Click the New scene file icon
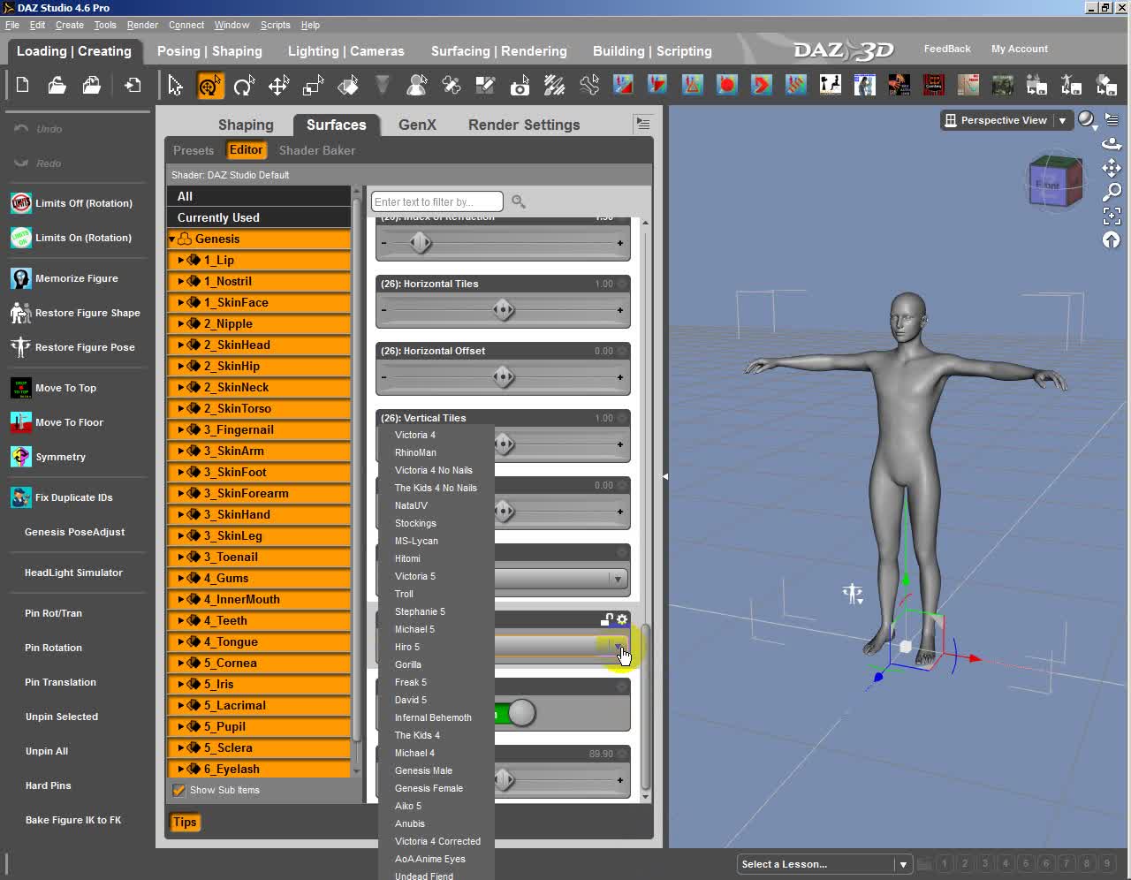Viewport: 1131px width, 880px height. [23, 86]
